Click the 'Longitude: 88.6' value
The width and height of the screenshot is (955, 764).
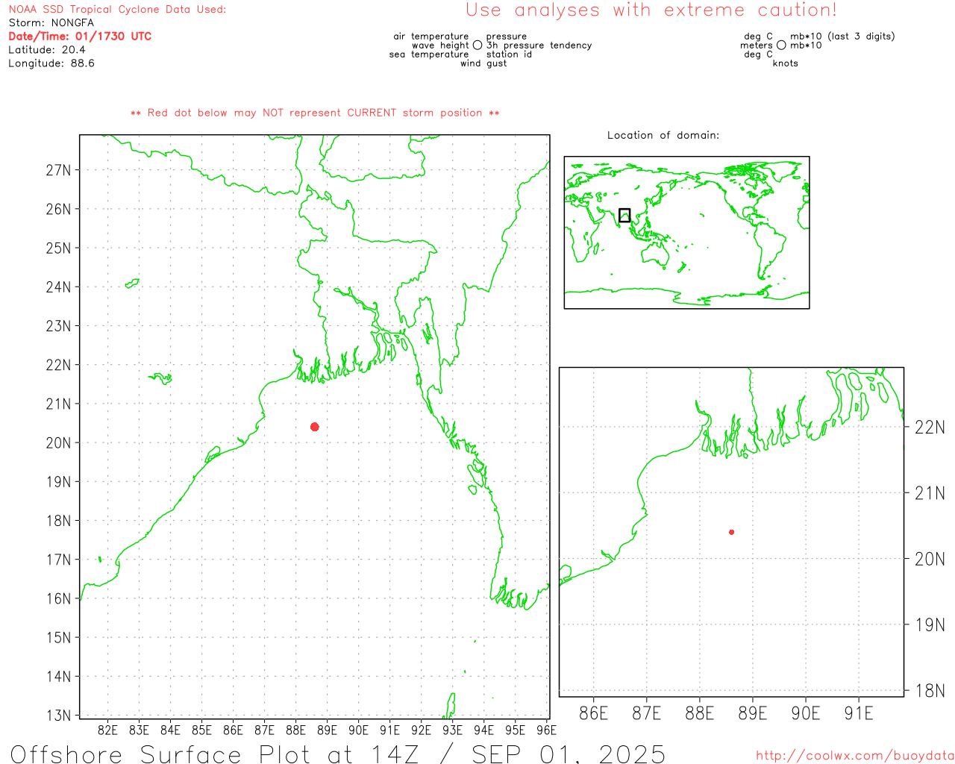pyautogui.click(x=51, y=63)
